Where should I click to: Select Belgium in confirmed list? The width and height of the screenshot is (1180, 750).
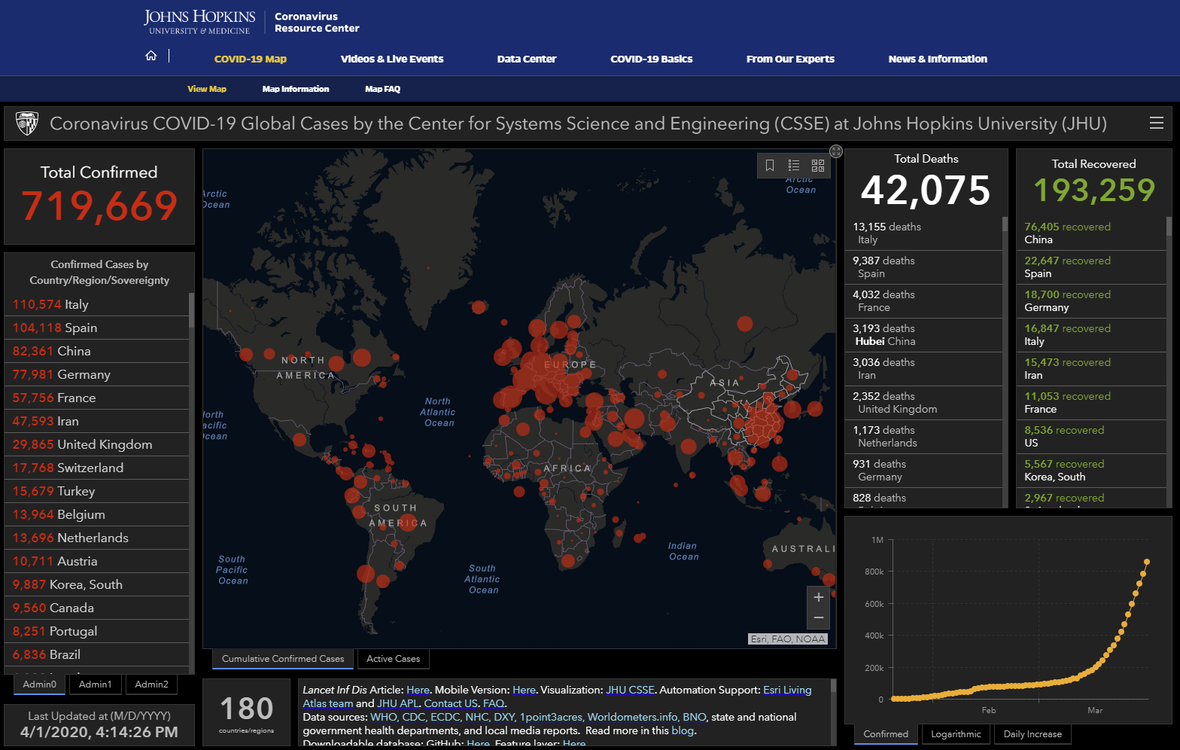96,514
